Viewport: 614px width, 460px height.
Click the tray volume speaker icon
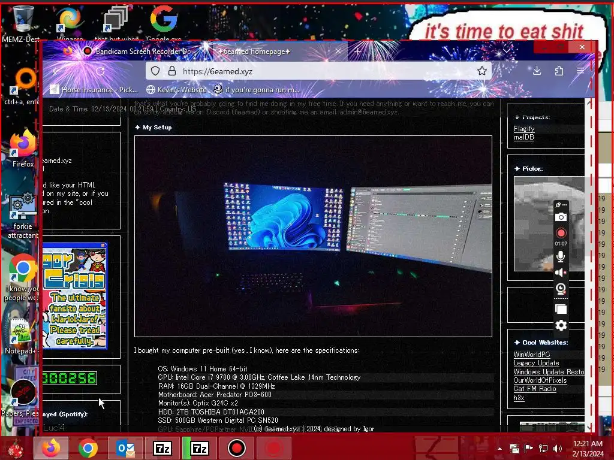coord(558,449)
